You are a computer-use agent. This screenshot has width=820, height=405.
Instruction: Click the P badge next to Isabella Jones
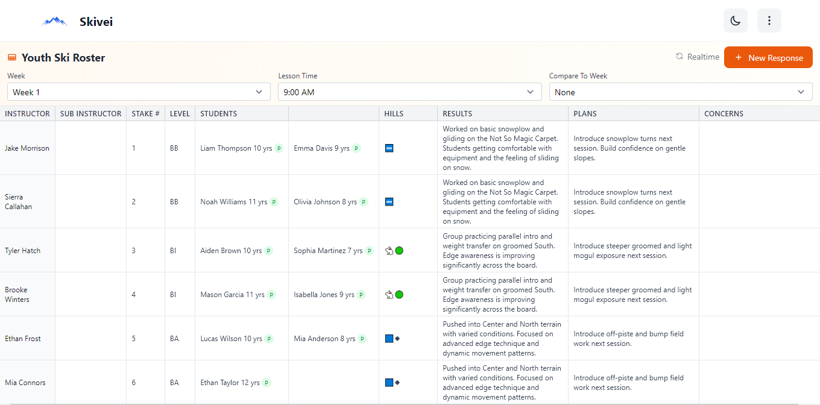tap(361, 295)
